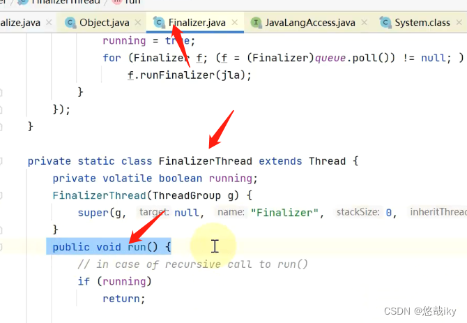Viewport: 467px width, 323px height.
Task: Toggle code fold at FinalizerThread class line
Action: pyautogui.click(x=1, y=161)
